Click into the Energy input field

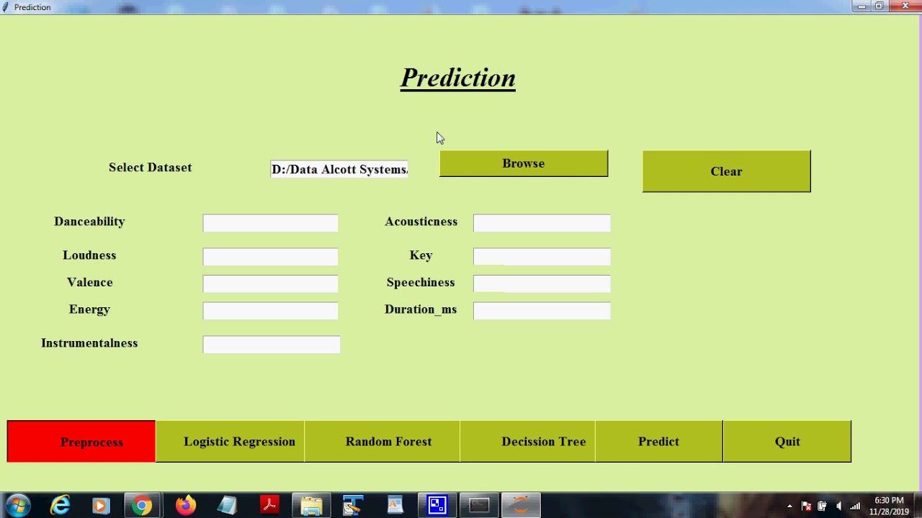pos(270,311)
